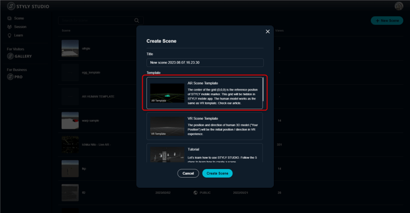Open the user profile avatar
The image size is (410, 213).
(x=399, y=6)
